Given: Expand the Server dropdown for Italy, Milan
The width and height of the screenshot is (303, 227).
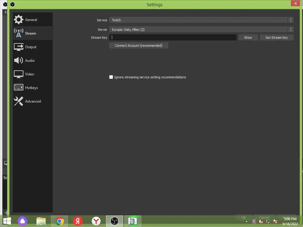Looking at the screenshot, I should click(201, 29).
